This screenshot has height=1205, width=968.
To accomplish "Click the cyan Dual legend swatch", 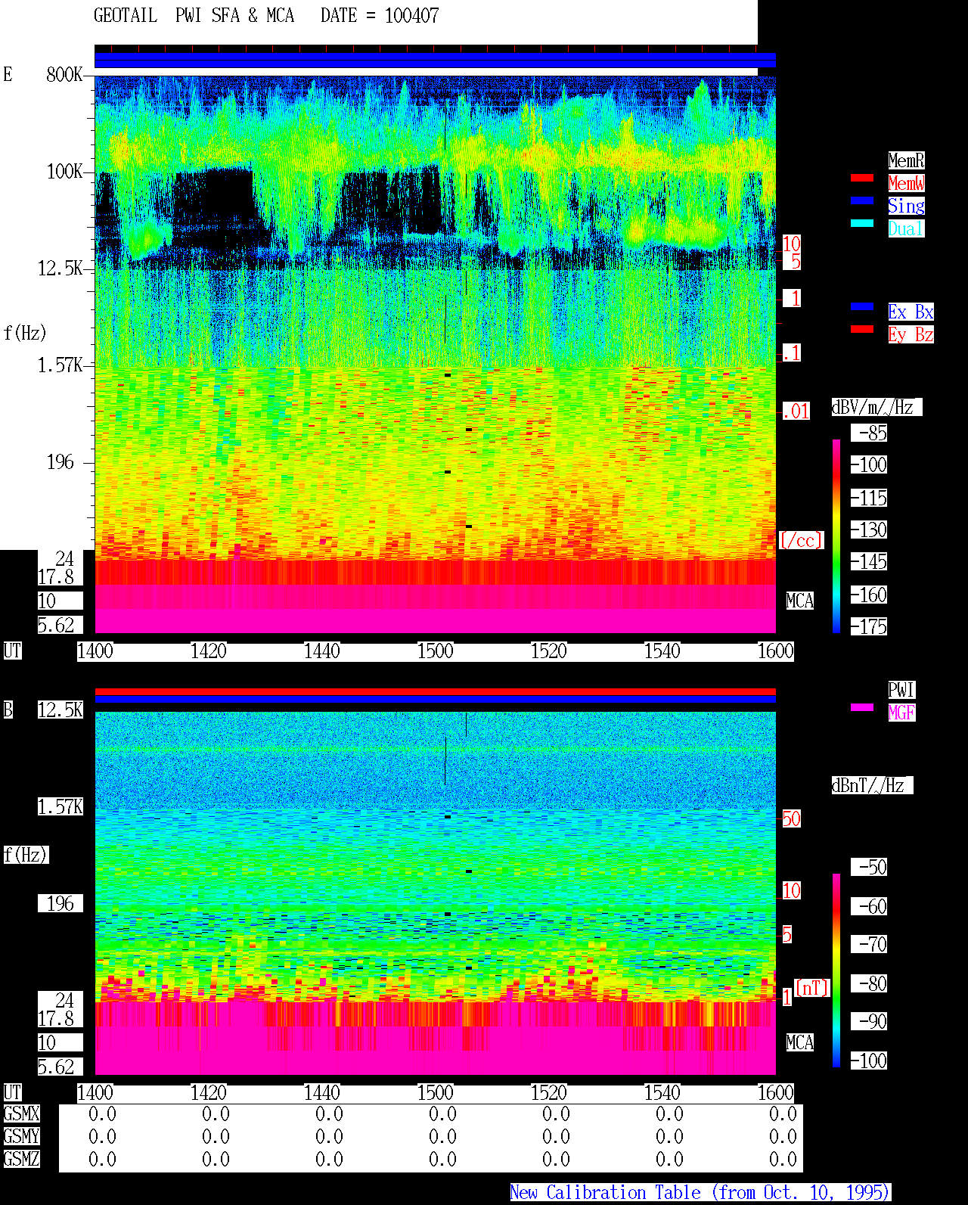I will pos(862,223).
